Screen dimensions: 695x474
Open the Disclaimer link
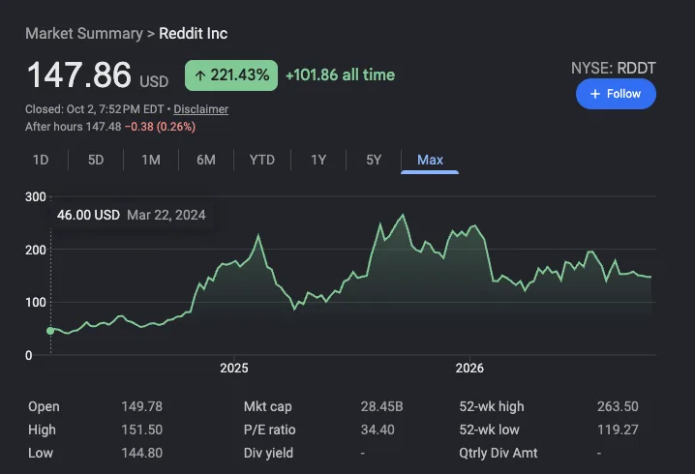tap(200, 109)
